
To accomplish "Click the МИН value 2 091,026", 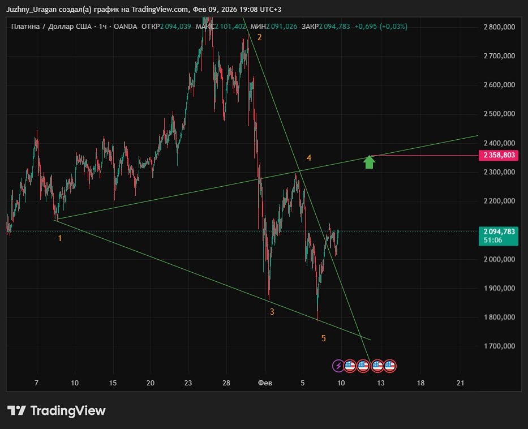I will (281, 27).
